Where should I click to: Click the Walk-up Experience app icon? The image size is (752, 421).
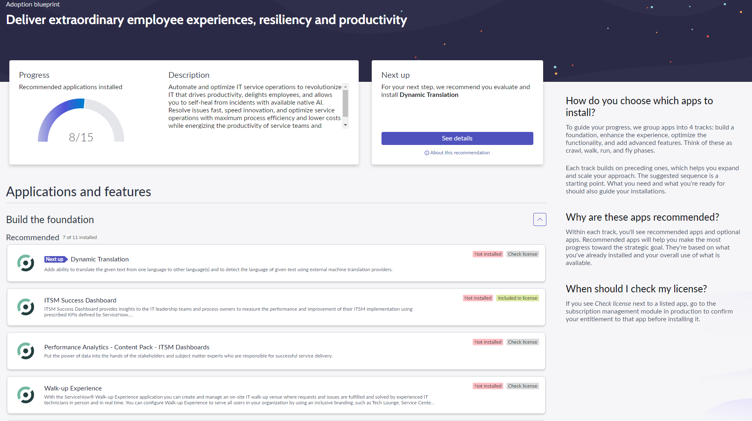click(26, 395)
